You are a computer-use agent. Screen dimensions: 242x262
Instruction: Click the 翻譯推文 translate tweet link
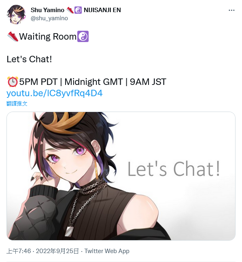point(17,104)
